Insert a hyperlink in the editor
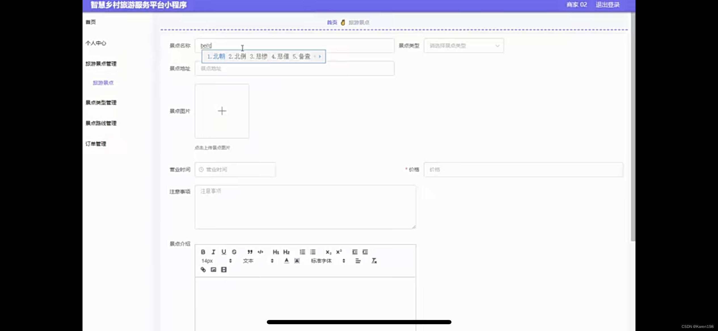This screenshot has height=331, width=718. (203, 270)
